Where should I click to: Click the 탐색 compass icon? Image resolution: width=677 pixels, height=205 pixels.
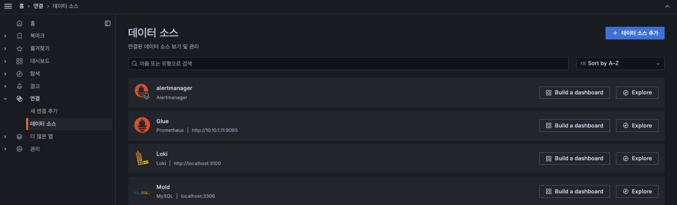(19, 74)
